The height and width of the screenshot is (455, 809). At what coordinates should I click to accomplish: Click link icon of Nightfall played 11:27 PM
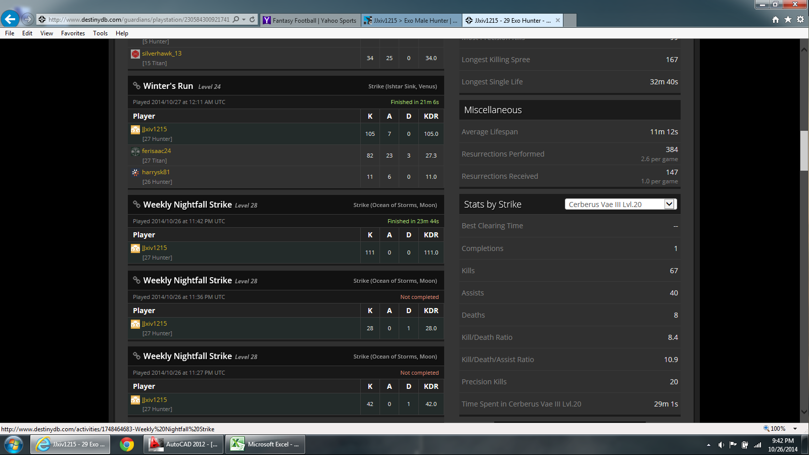[136, 356]
